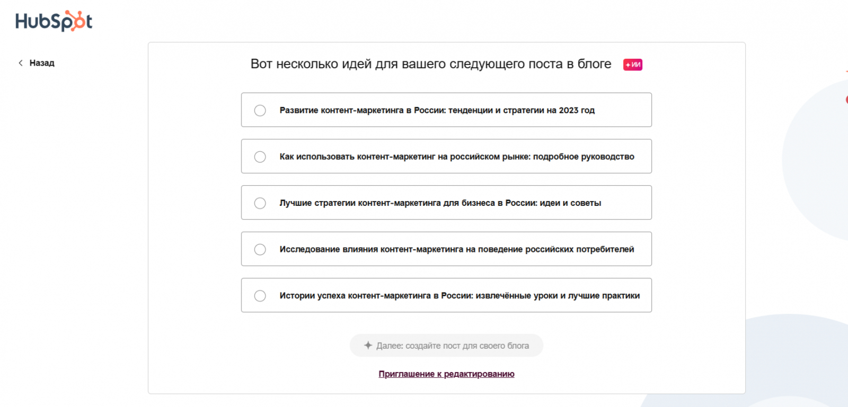
Task: Choose the title text about подробное руководство
Action: [x=456, y=157]
